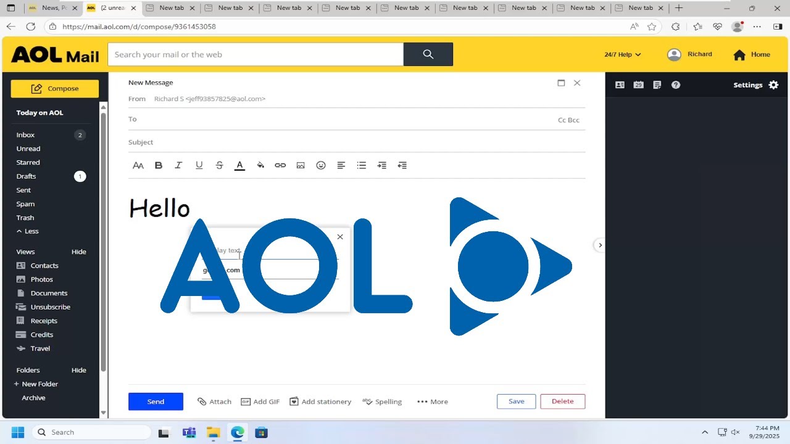
Task: Open the Trash folder
Action: [x=25, y=218]
